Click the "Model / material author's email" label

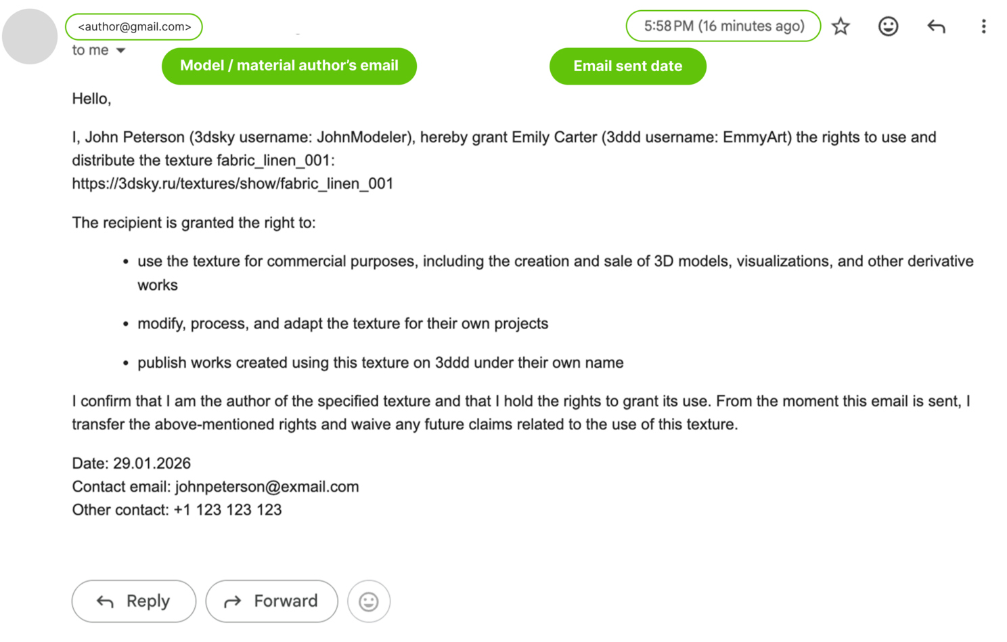[x=289, y=66]
